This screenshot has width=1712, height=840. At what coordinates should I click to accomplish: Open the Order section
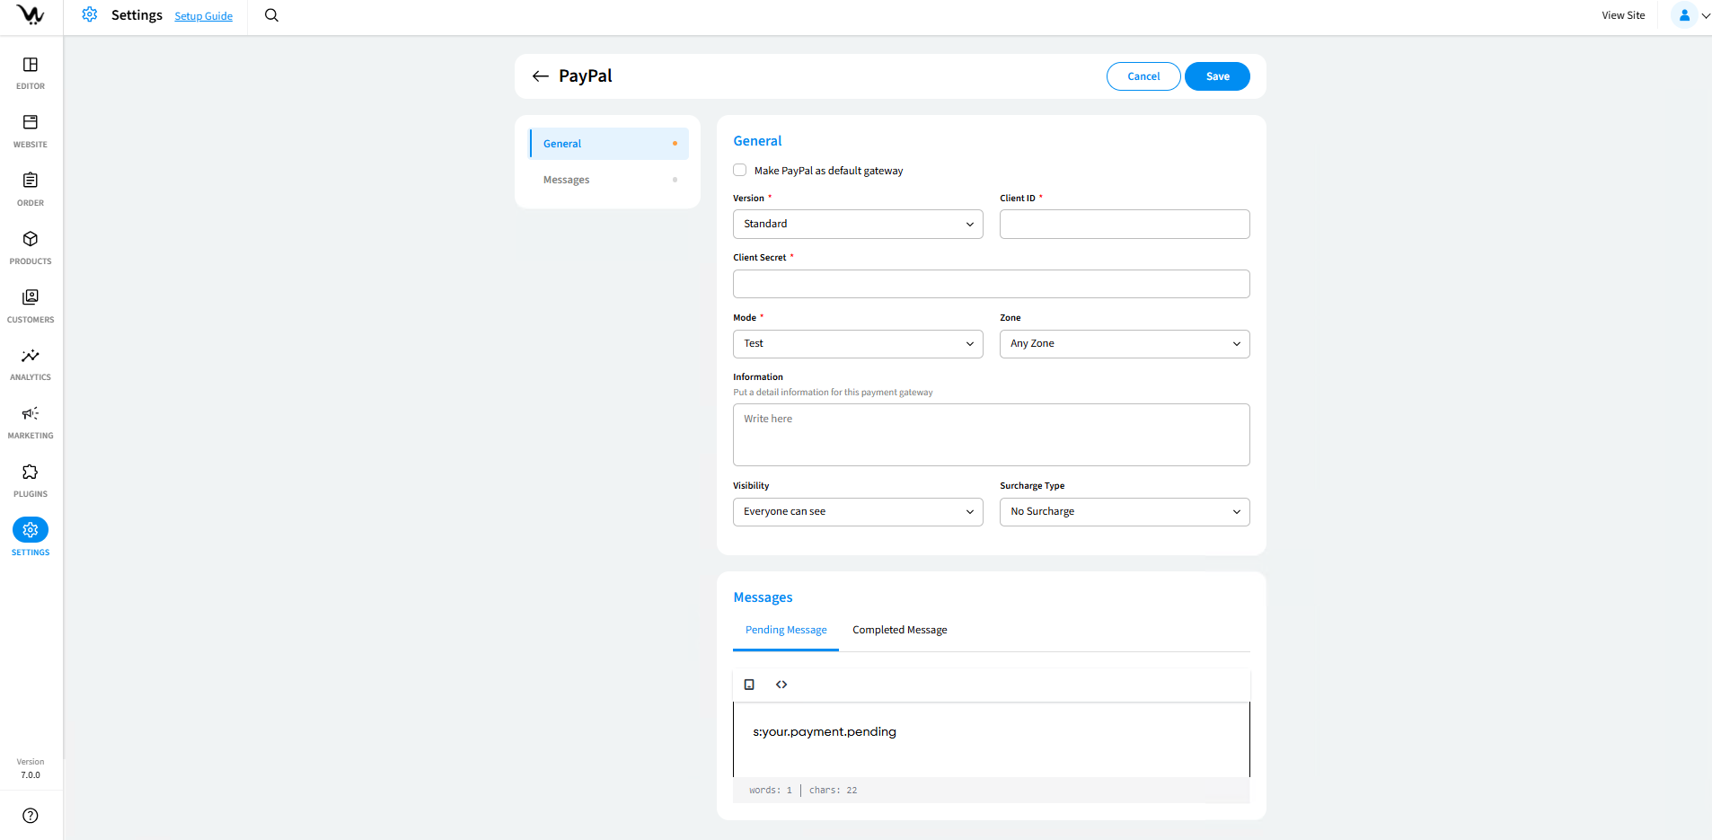[x=30, y=189]
